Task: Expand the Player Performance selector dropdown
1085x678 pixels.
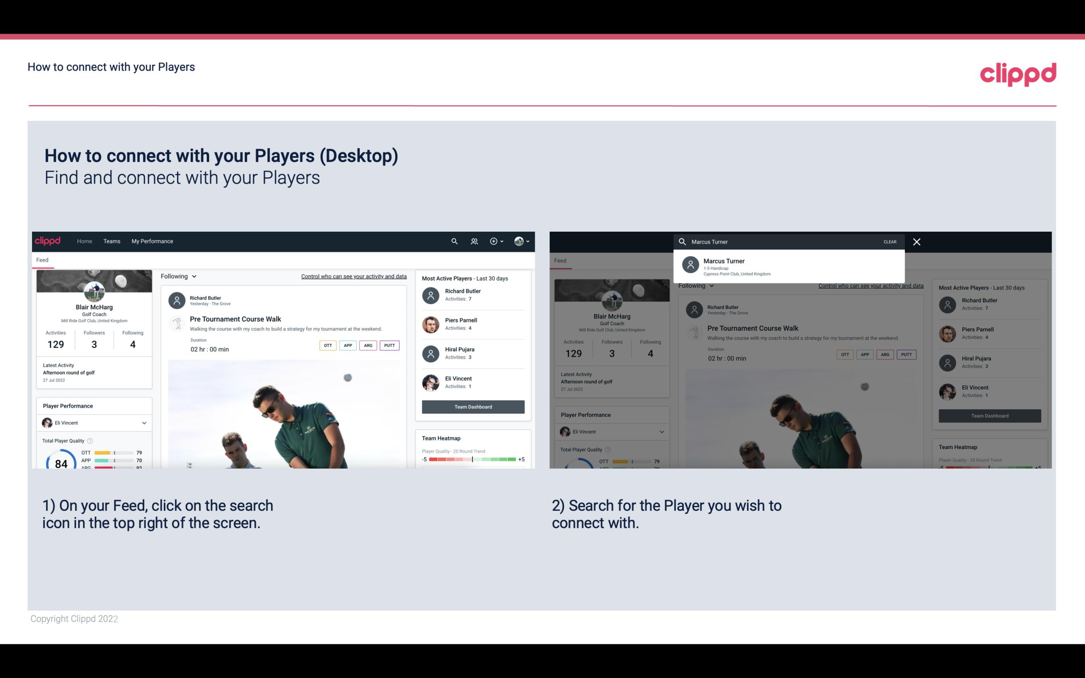Action: click(x=144, y=422)
